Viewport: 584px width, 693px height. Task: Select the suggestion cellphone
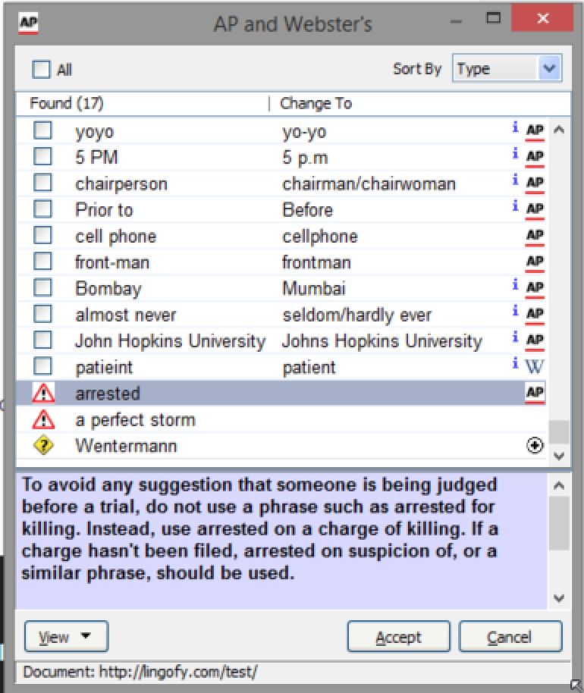(320, 237)
